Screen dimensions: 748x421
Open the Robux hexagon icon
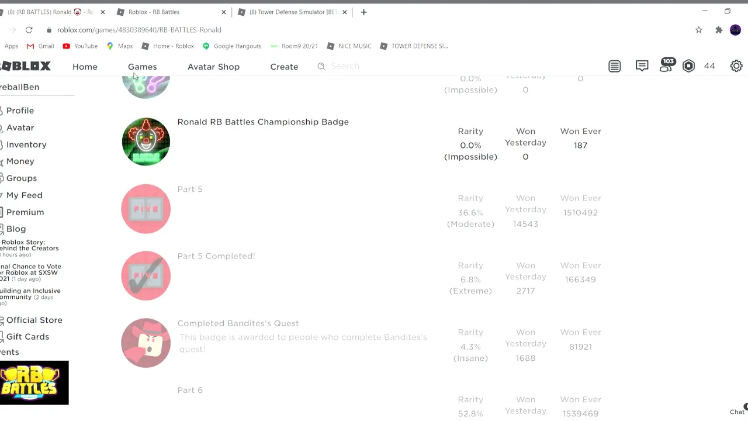(689, 66)
